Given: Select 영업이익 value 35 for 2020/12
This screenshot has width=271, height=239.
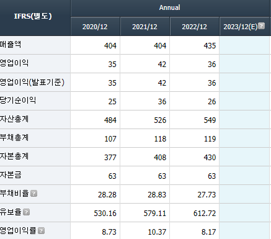Looking at the screenshot, I should point(112,65).
